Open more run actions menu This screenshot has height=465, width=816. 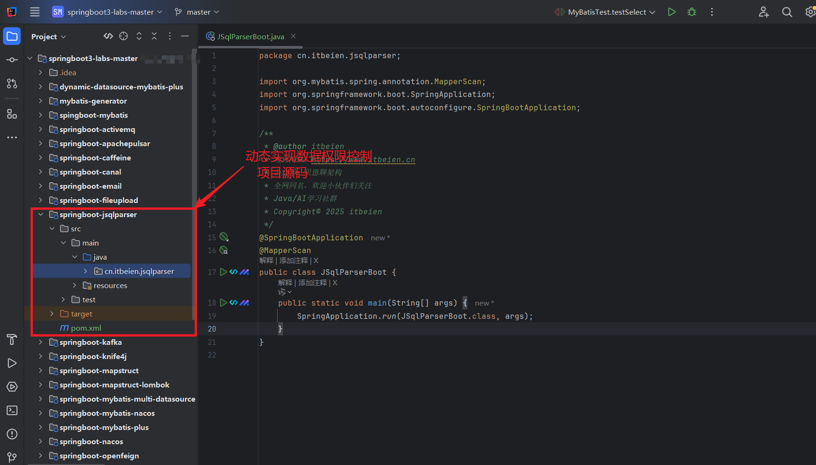[x=711, y=12]
